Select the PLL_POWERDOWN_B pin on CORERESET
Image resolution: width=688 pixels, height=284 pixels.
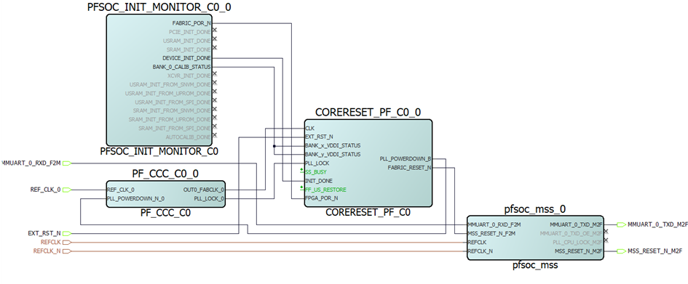click(x=406, y=159)
